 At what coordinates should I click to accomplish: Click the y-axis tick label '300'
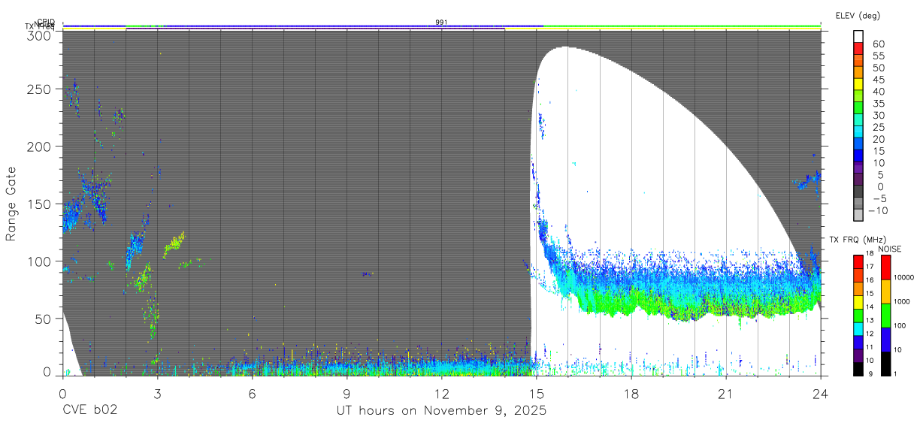[40, 35]
